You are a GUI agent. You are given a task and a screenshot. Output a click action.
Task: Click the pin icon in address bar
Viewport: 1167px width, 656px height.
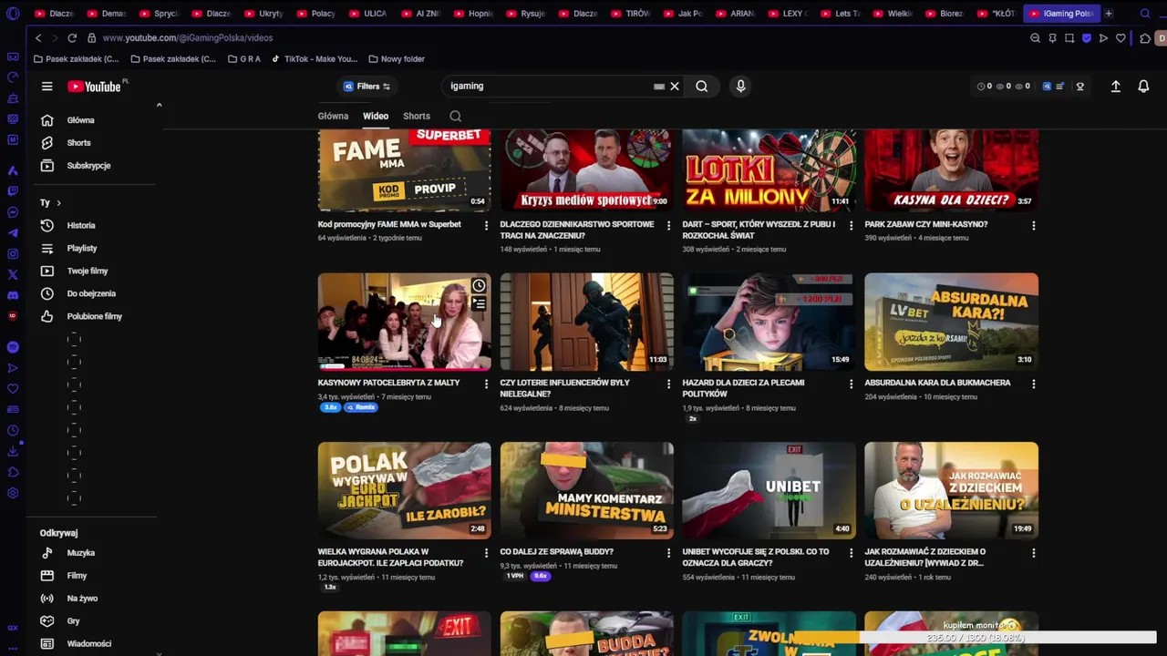1052,38
